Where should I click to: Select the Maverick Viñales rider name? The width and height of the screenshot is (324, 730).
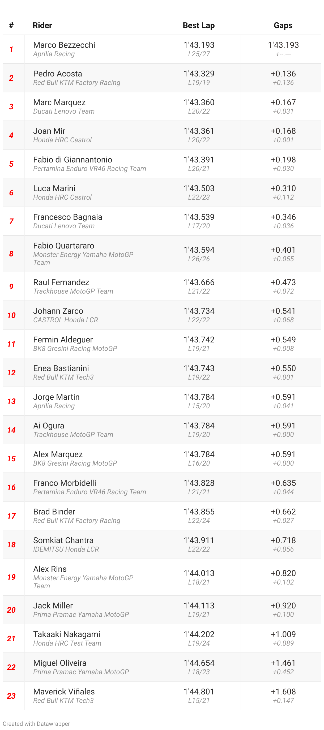coord(64,692)
